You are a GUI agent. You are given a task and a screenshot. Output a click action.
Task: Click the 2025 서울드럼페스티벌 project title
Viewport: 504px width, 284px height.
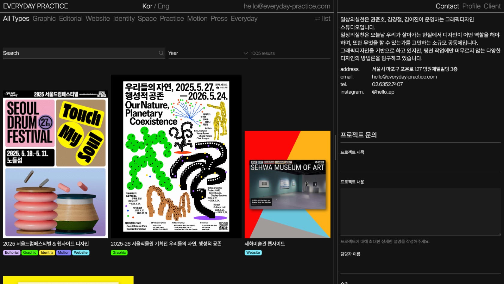coord(46,244)
